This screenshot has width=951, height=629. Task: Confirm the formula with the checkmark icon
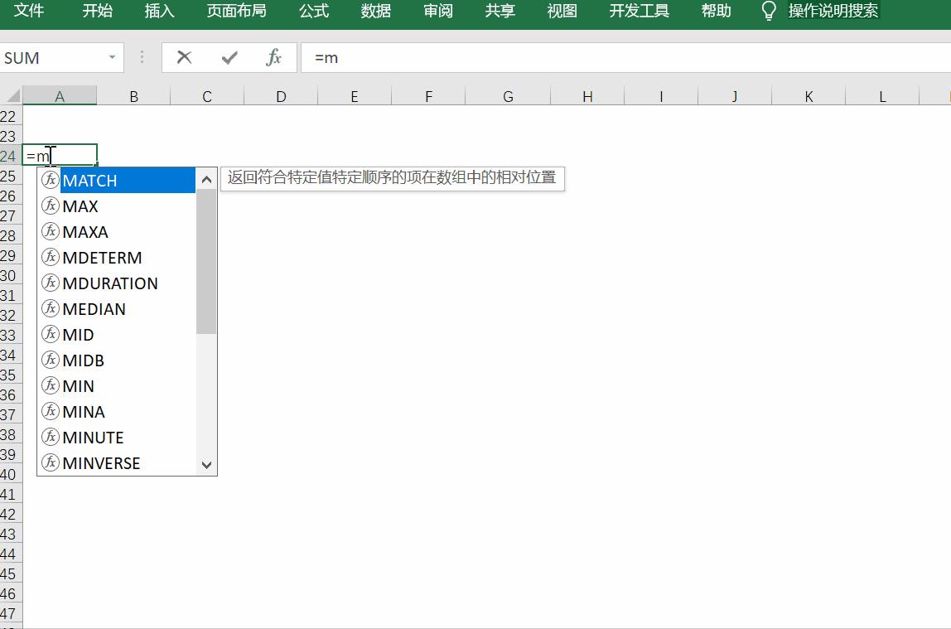point(228,58)
